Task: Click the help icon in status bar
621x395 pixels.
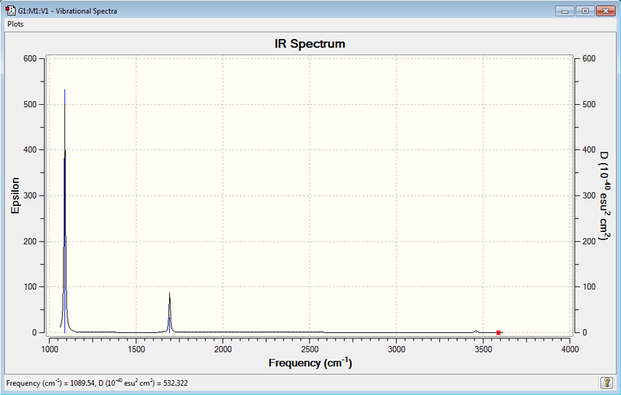Action: (x=606, y=383)
